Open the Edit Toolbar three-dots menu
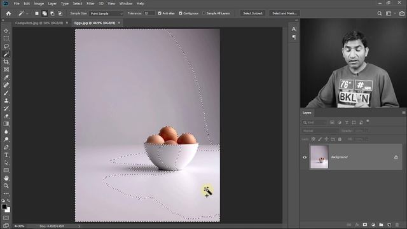 (x=6, y=193)
